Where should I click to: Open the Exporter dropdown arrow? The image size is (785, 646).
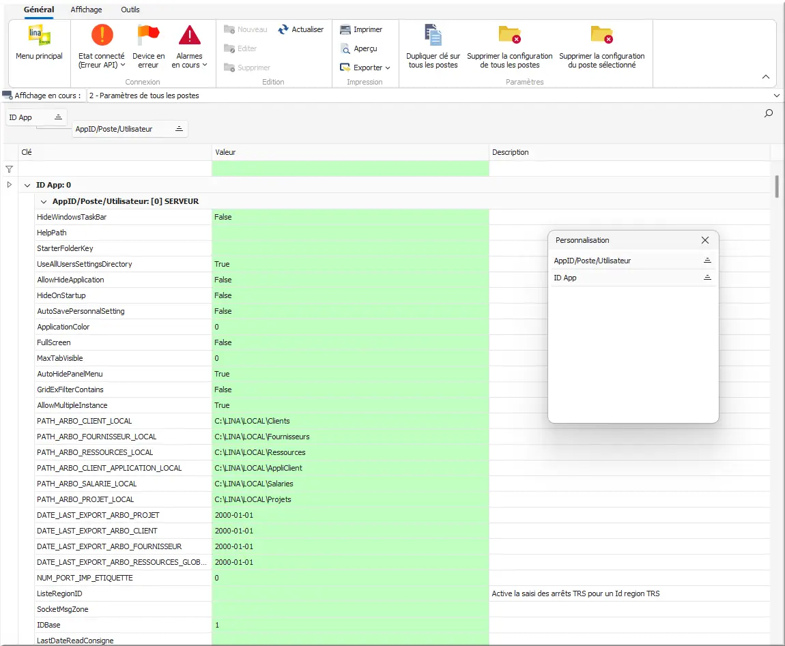point(388,68)
